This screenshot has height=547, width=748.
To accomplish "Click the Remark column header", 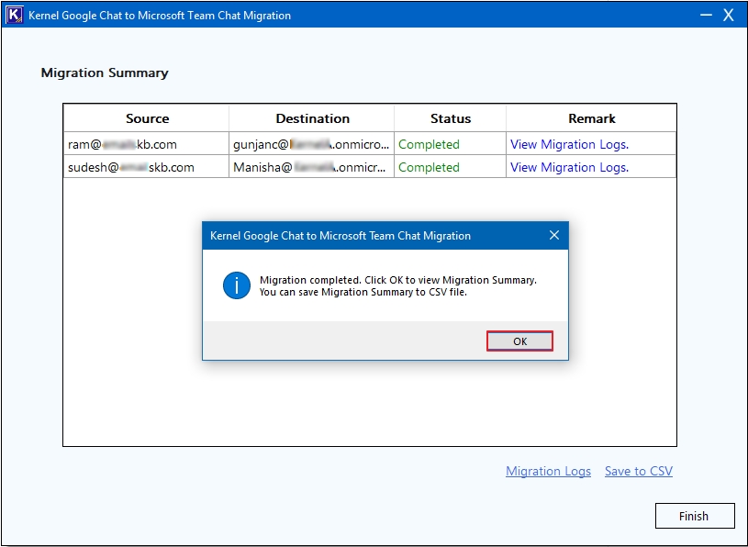I will tap(591, 118).
